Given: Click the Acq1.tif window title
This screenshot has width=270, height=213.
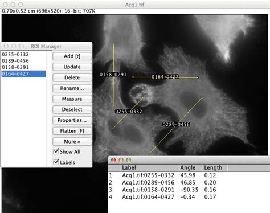Looking at the screenshot, I should (x=134, y=5).
